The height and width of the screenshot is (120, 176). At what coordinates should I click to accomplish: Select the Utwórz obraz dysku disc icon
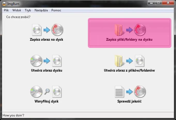36,61
